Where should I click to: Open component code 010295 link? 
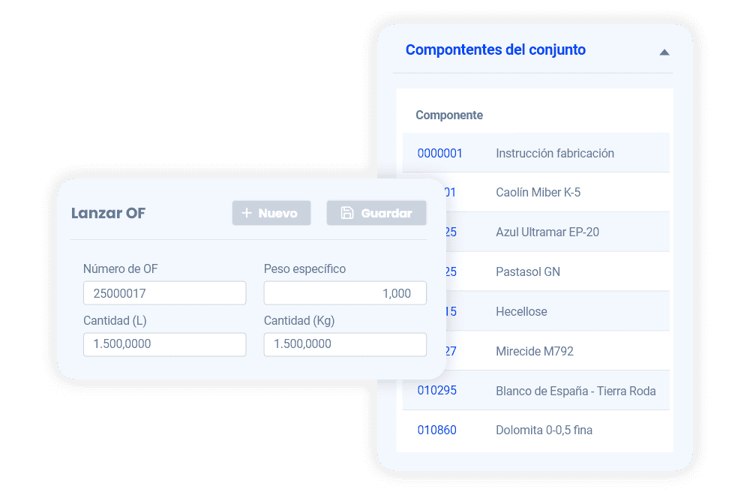[x=437, y=391]
